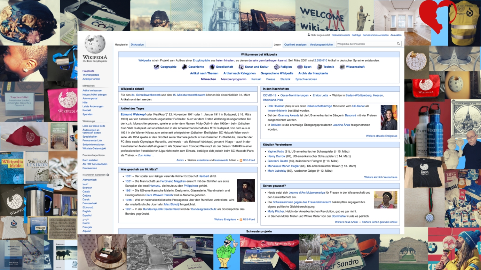
Task: Click the Sport portal icon
Action: 300,67
